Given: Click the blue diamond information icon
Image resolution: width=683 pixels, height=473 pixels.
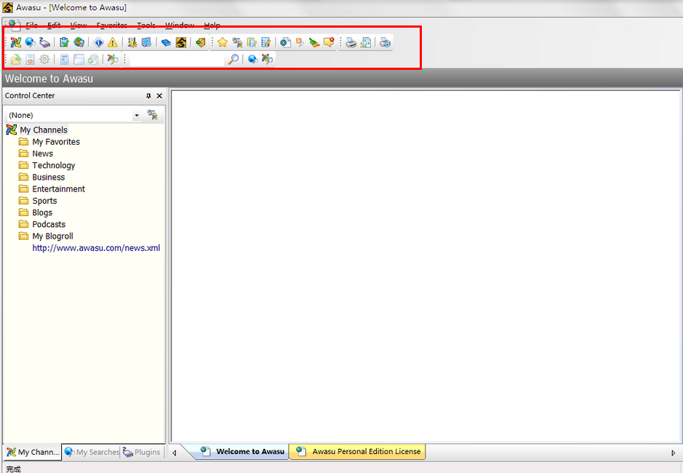Looking at the screenshot, I should pyautogui.click(x=98, y=42).
